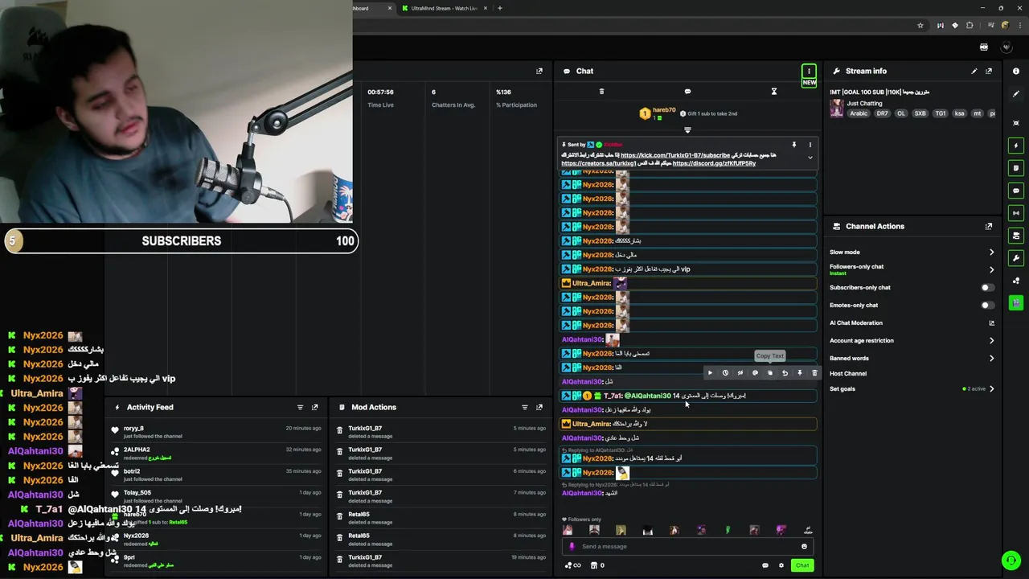Pop out Channel Actions panel
The height and width of the screenshot is (579, 1029).
pos(989,227)
